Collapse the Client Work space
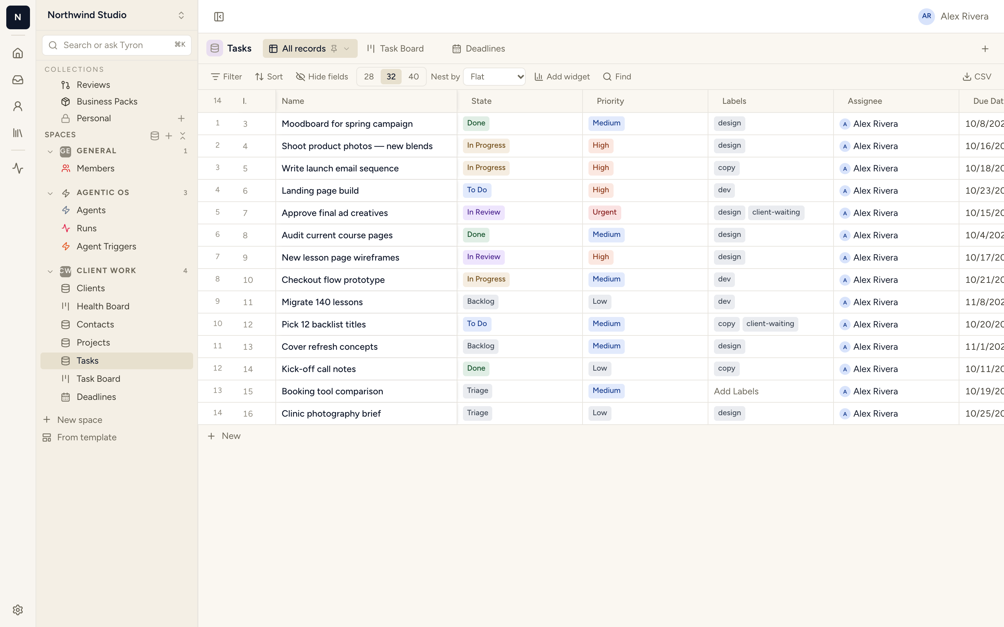Viewport: 1004px width, 627px height. [x=50, y=271]
